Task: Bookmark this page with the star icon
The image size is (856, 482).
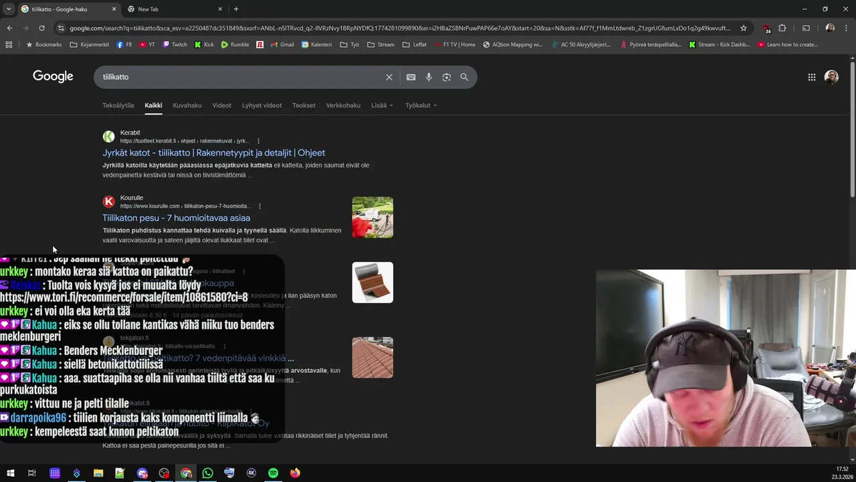Action: pyautogui.click(x=744, y=28)
